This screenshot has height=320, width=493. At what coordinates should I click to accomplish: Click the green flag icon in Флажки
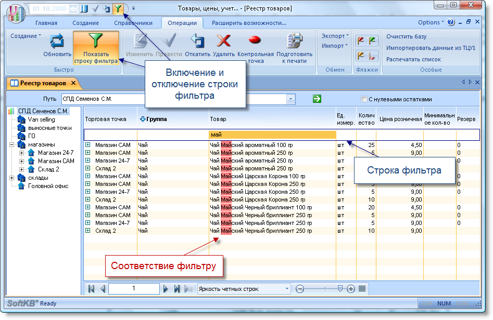pos(372,41)
